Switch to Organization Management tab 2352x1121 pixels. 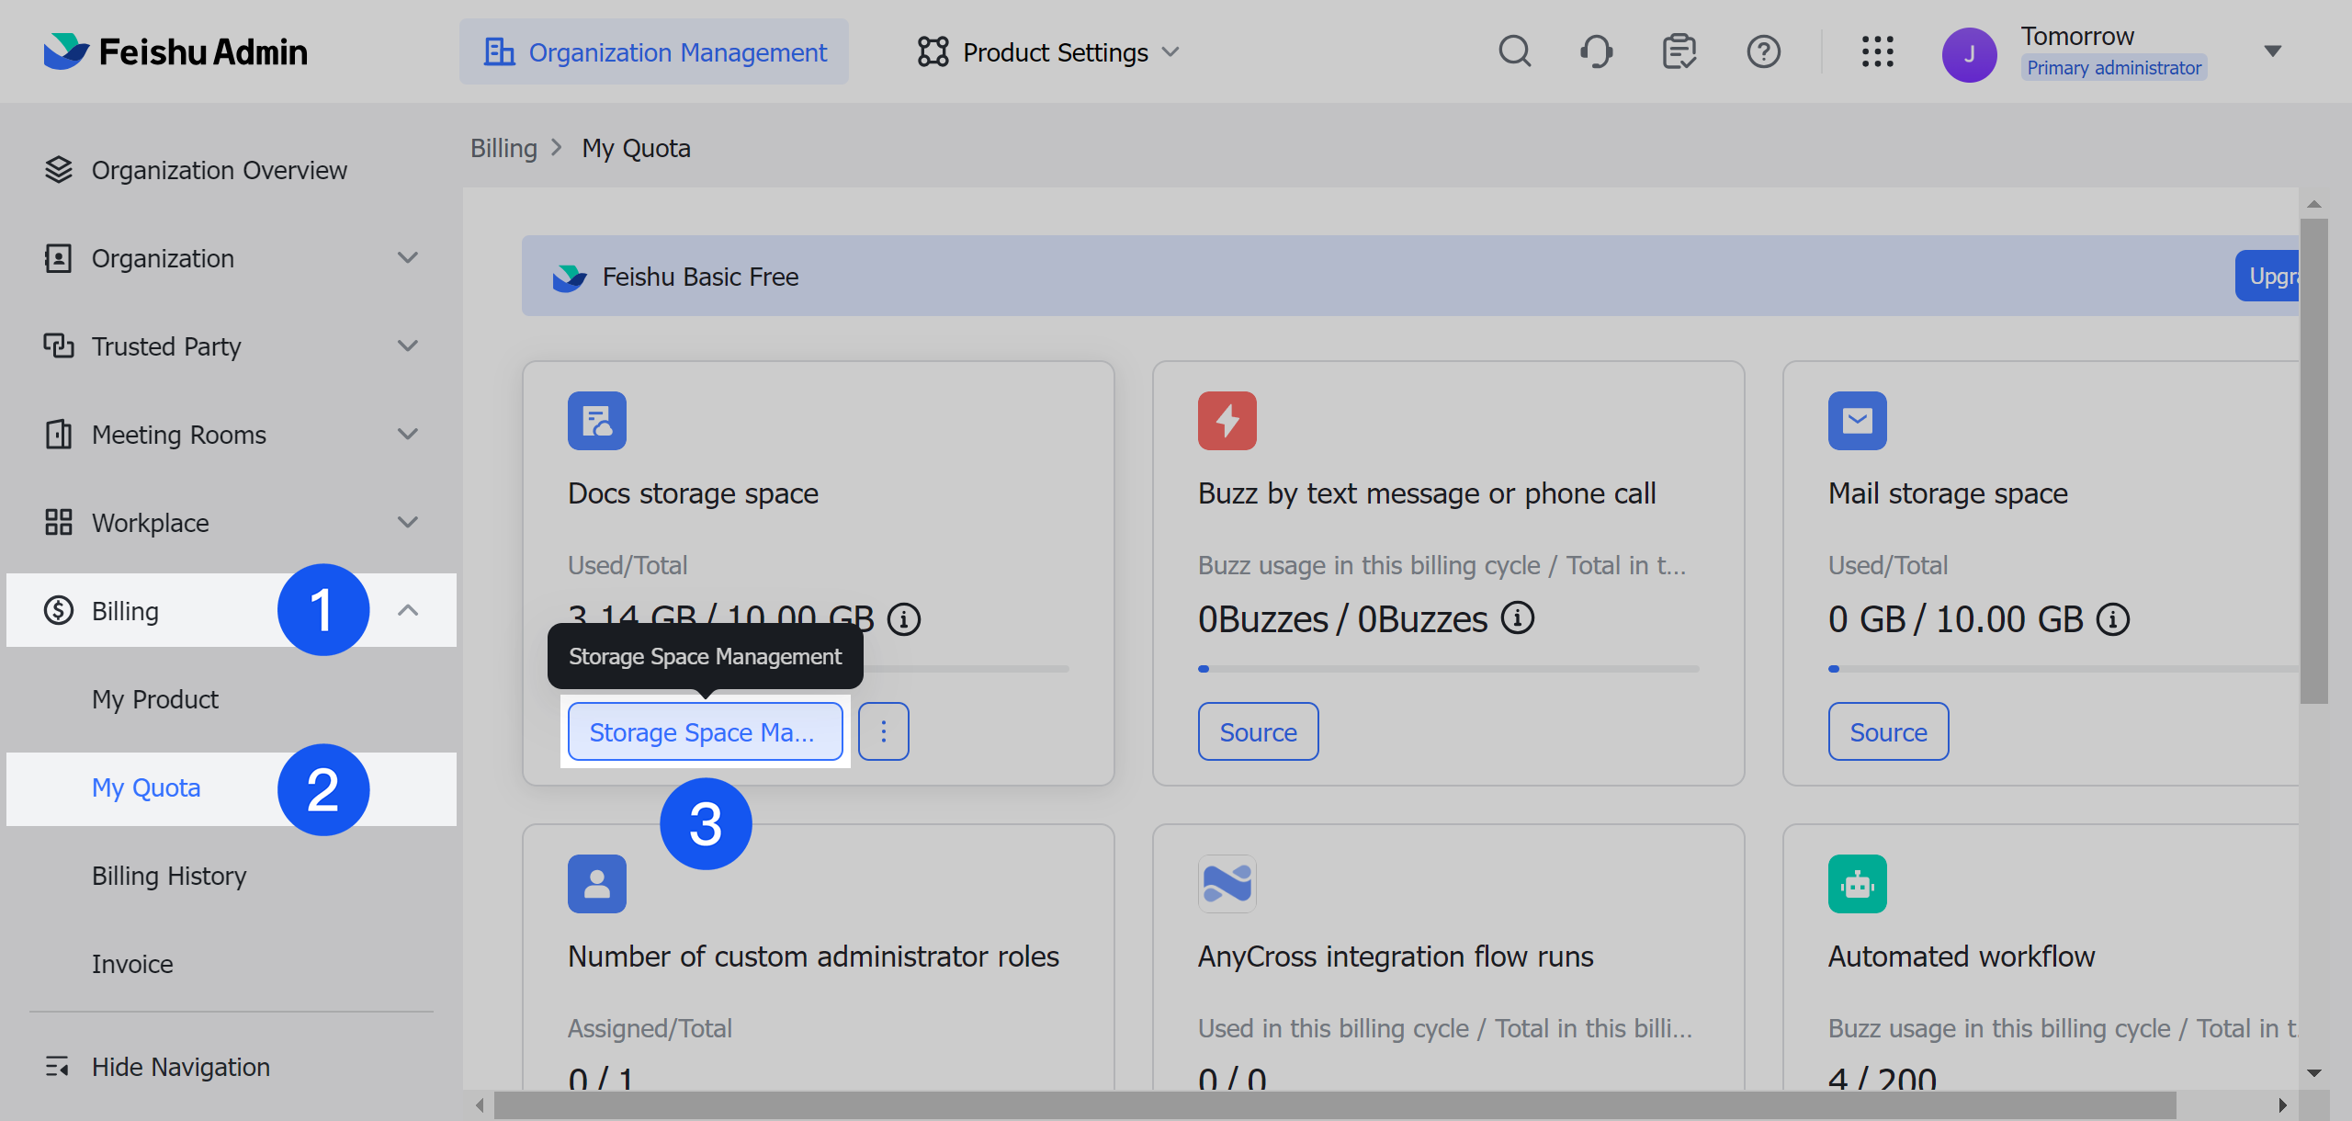[x=654, y=51]
